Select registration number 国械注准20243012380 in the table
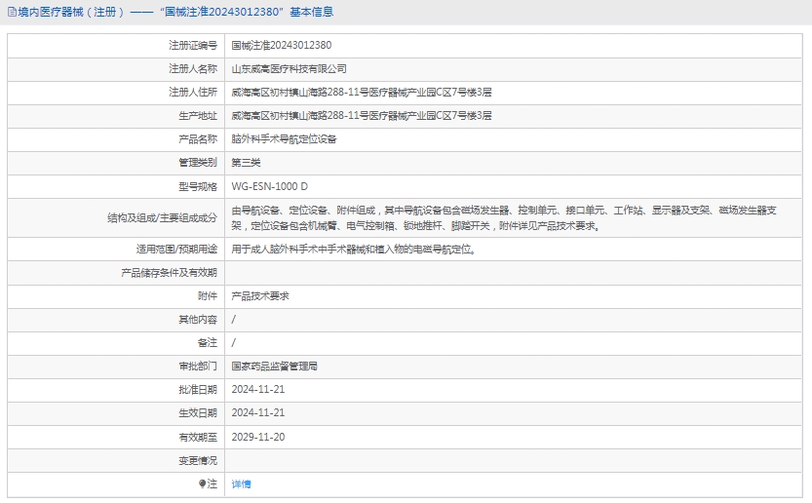Screen dimensions: 812x503 [x=281, y=46]
